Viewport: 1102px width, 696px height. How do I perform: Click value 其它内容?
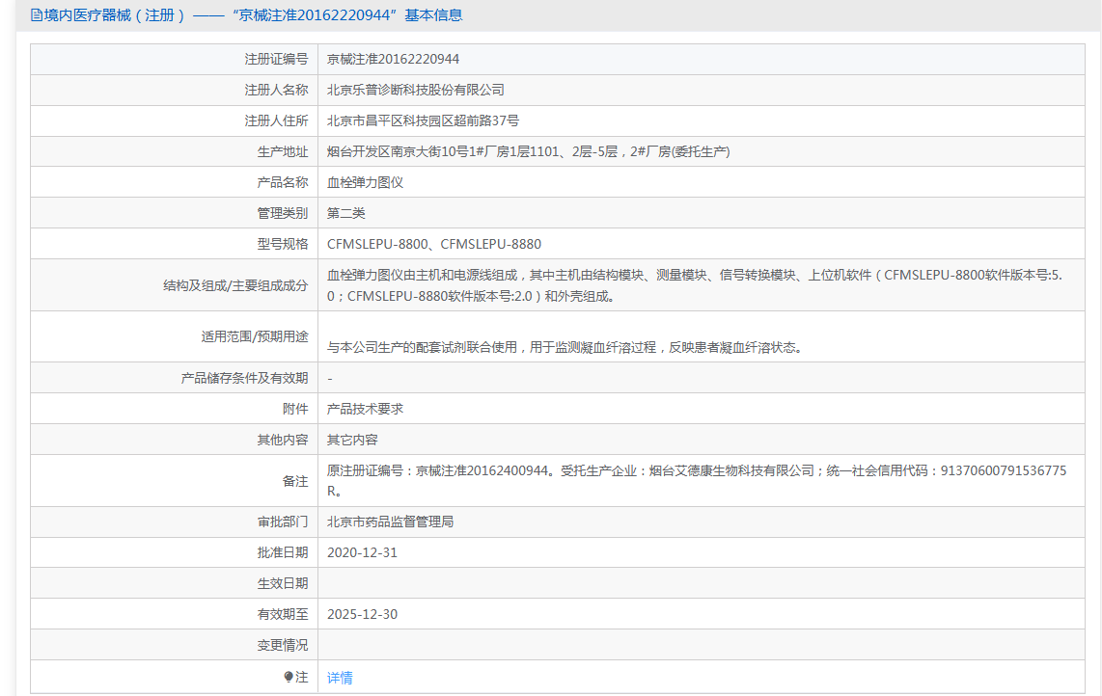(353, 441)
